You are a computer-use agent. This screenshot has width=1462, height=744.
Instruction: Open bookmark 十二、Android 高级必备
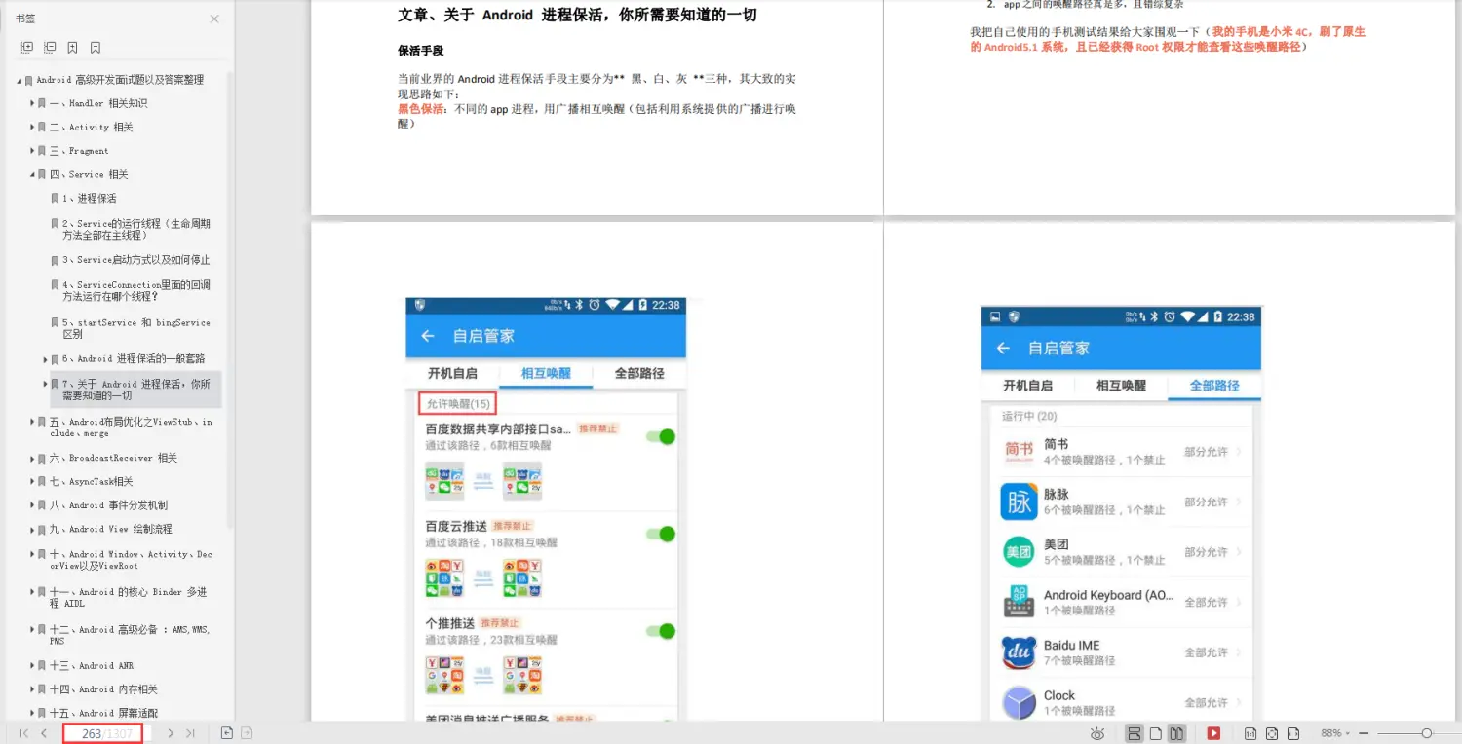(130, 635)
